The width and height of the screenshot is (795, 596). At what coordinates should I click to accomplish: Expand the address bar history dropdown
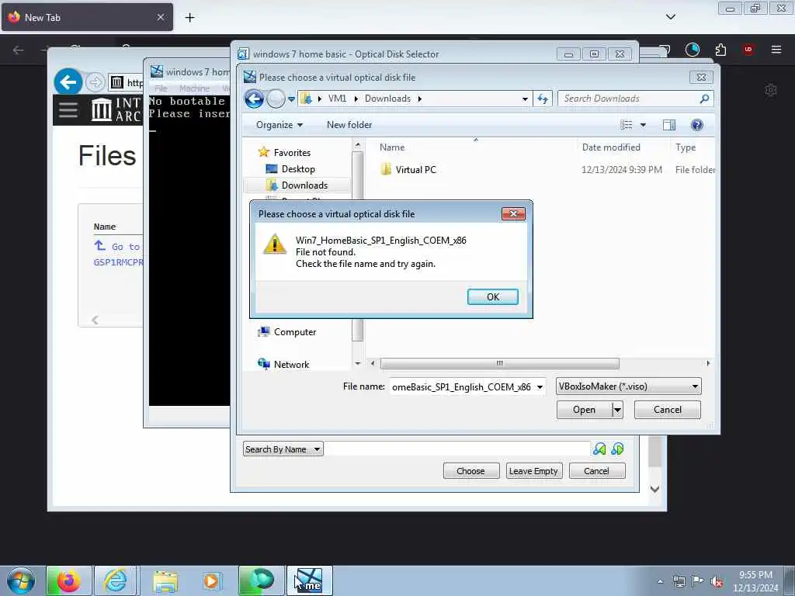click(525, 99)
